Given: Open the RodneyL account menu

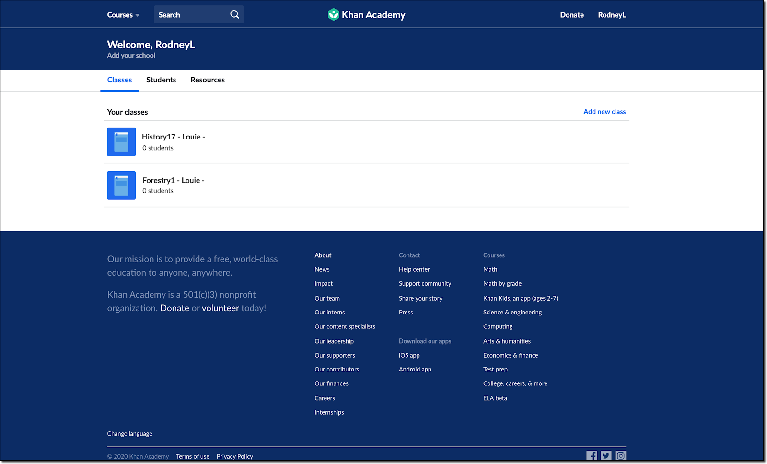Looking at the screenshot, I should click(x=612, y=15).
